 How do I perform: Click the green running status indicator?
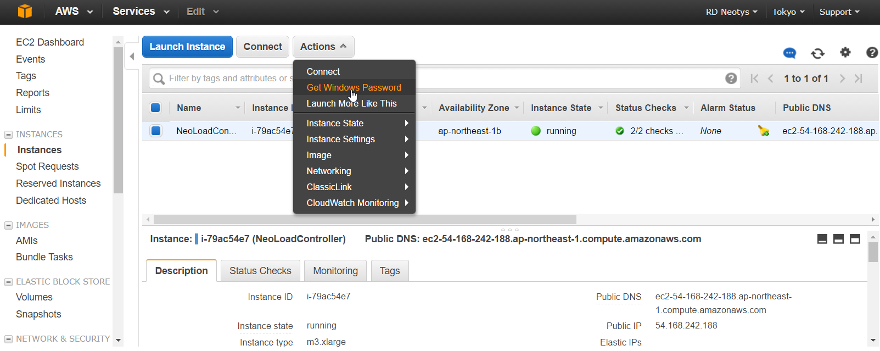[536, 131]
